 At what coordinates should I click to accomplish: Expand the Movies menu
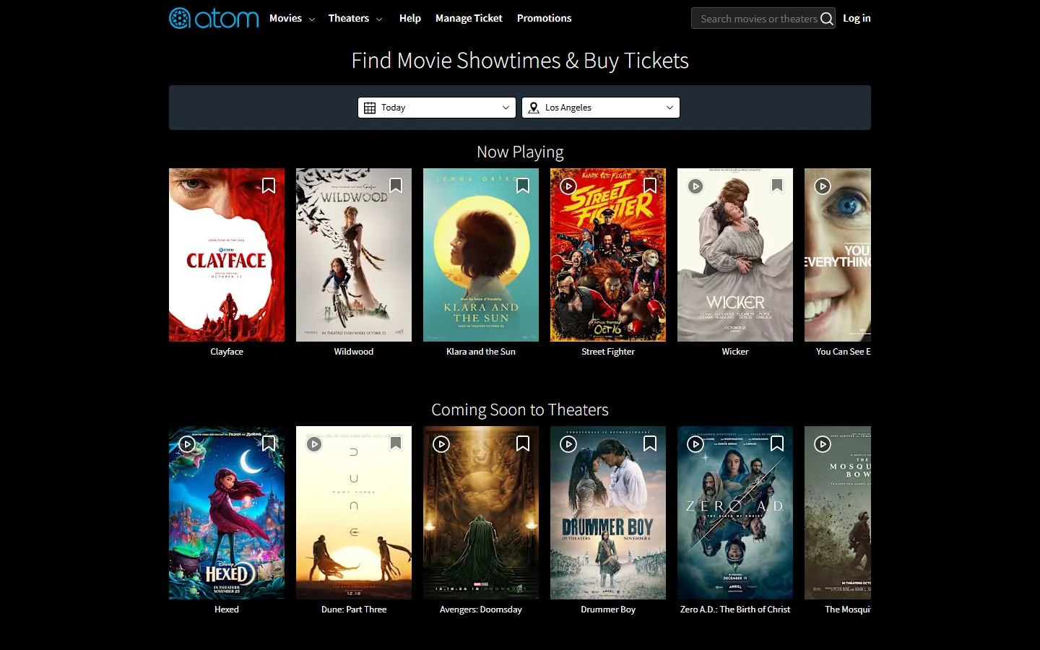pyautogui.click(x=292, y=18)
